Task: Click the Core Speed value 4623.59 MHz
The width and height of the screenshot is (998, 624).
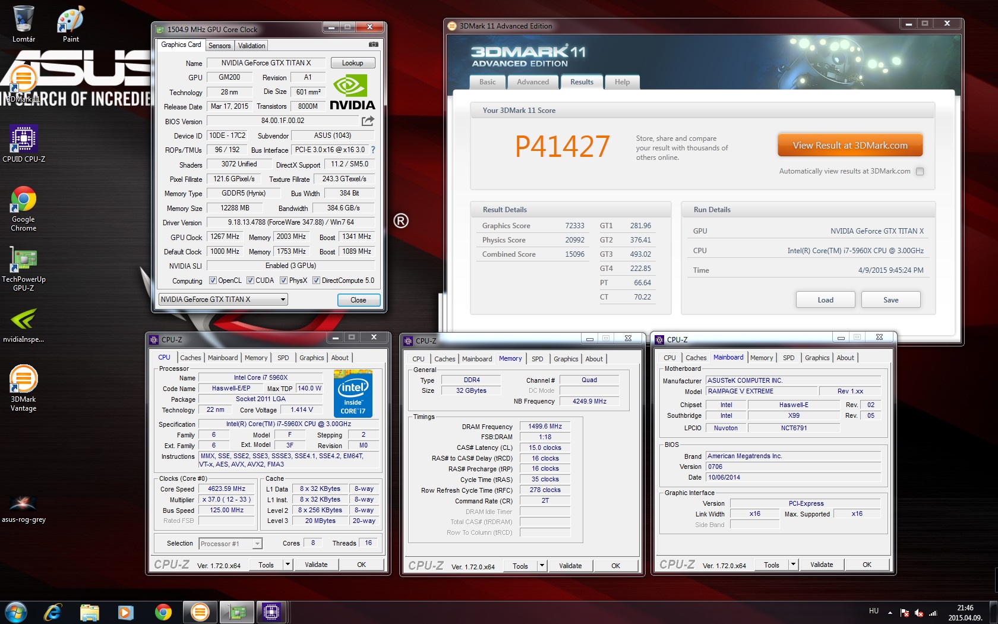Action: coord(226,489)
